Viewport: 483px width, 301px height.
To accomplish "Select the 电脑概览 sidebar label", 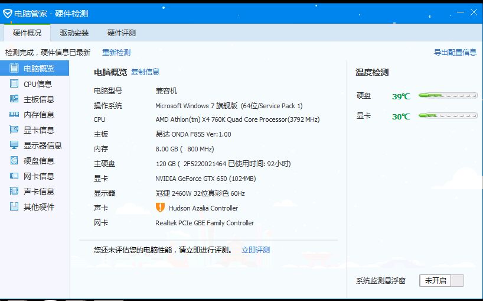I will tap(39, 68).
